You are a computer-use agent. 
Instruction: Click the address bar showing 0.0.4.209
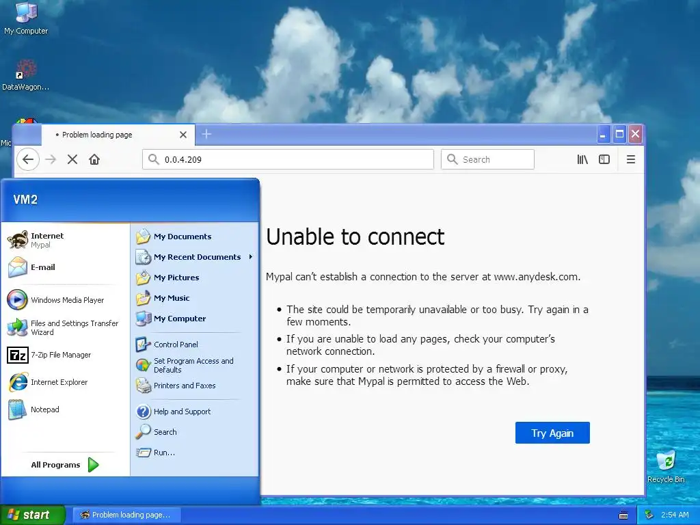tap(288, 159)
